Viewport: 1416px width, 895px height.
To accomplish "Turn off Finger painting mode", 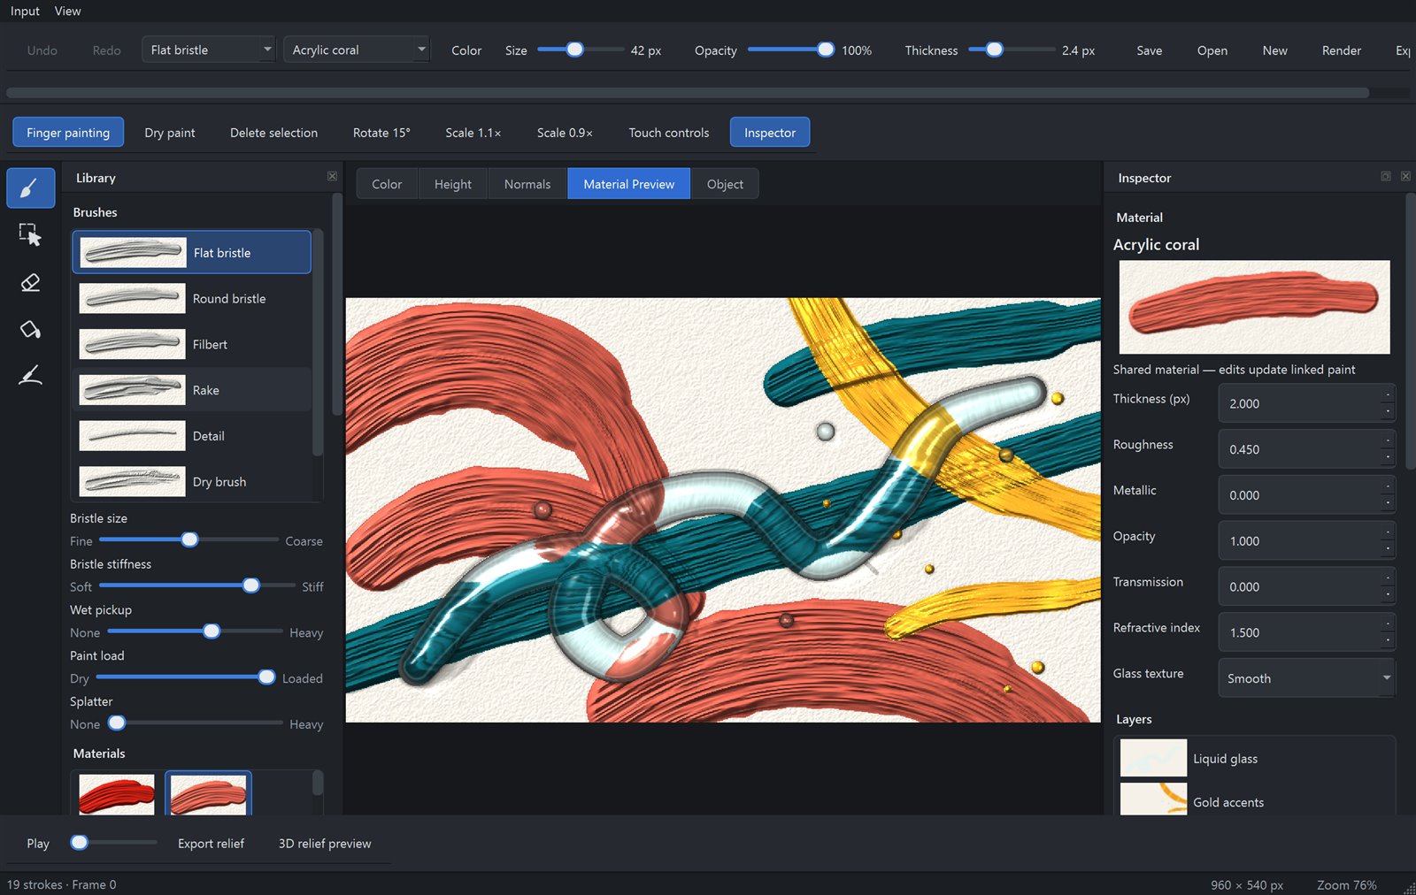I will (68, 133).
